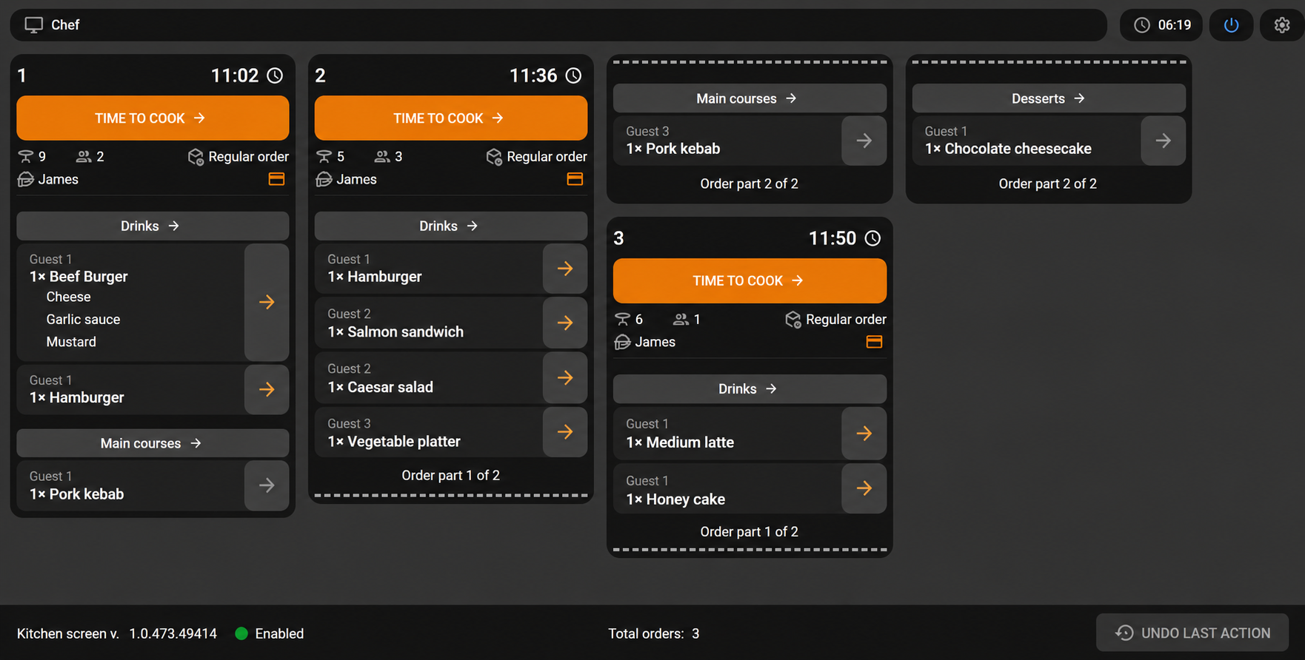Click the arrow beside Vegetable platter
Viewport: 1305px width, 660px height.
[565, 432]
